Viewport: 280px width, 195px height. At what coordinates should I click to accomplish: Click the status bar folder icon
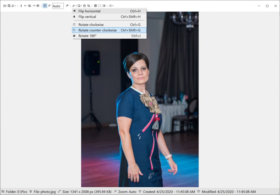[x=3, y=192]
